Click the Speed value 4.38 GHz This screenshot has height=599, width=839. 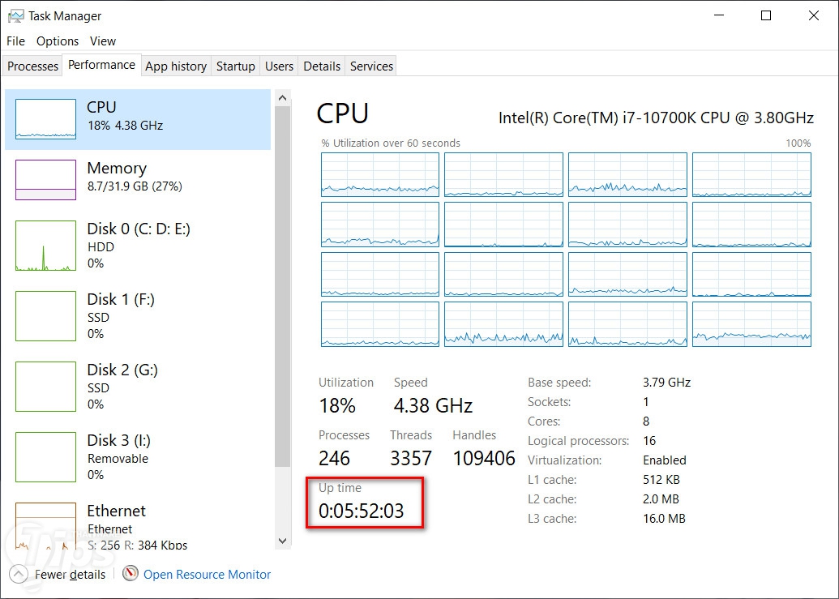click(433, 406)
